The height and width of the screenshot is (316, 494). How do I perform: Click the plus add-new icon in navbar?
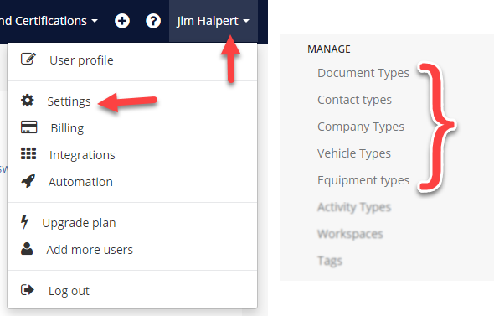[122, 21]
